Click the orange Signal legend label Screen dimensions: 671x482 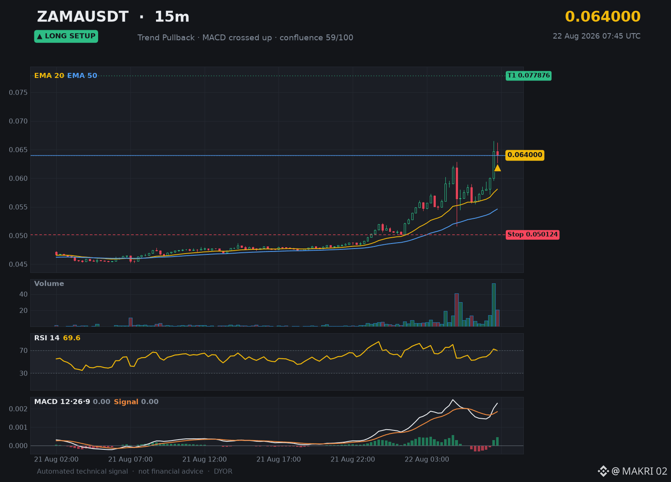coord(126,402)
